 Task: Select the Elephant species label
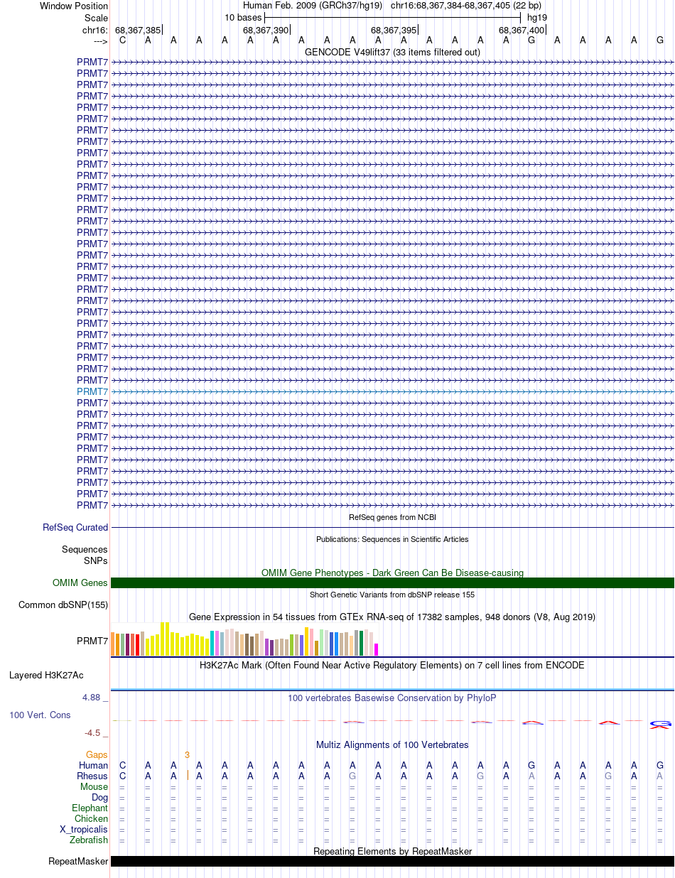[90, 808]
